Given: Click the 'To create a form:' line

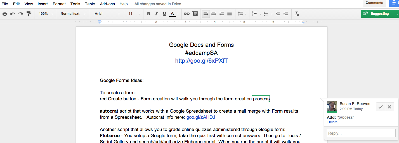Looking at the screenshot, I should coord(118,93).
